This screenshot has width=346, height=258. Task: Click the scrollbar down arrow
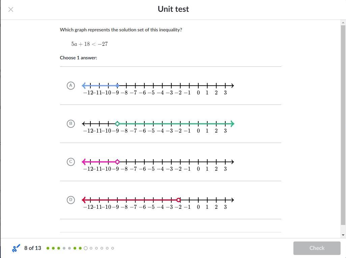tap(343, 235)
